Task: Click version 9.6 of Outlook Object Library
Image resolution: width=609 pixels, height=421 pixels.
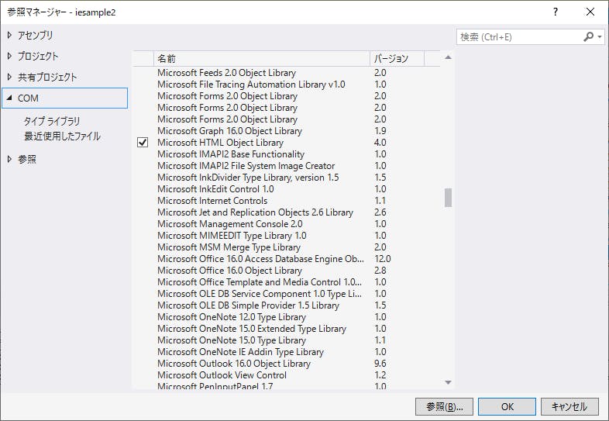Action: 380,364
